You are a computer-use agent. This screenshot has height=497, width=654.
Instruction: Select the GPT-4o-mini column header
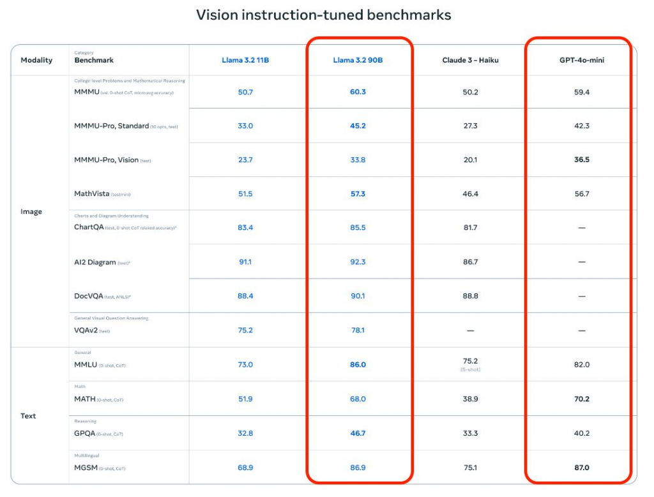[x=582, y=60]
